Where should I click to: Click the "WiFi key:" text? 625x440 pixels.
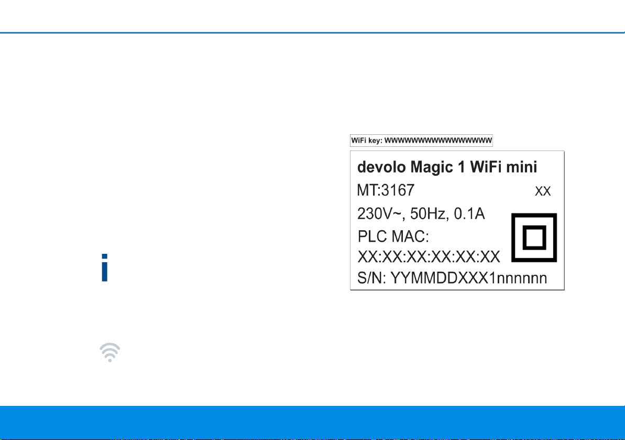click(367, 141)
